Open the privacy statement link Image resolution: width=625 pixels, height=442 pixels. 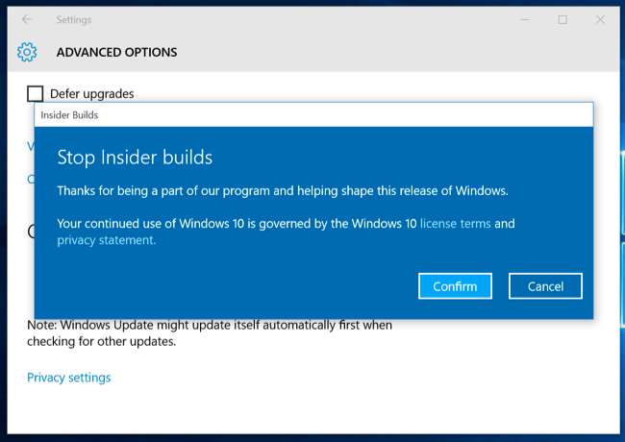pos(106,240)
